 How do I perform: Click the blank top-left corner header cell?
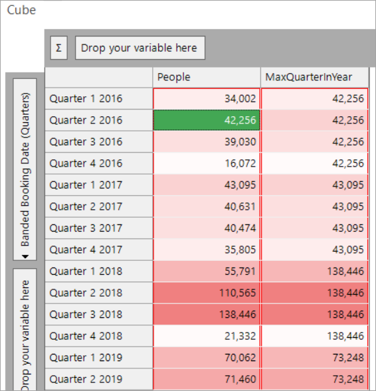pos(99,77)
